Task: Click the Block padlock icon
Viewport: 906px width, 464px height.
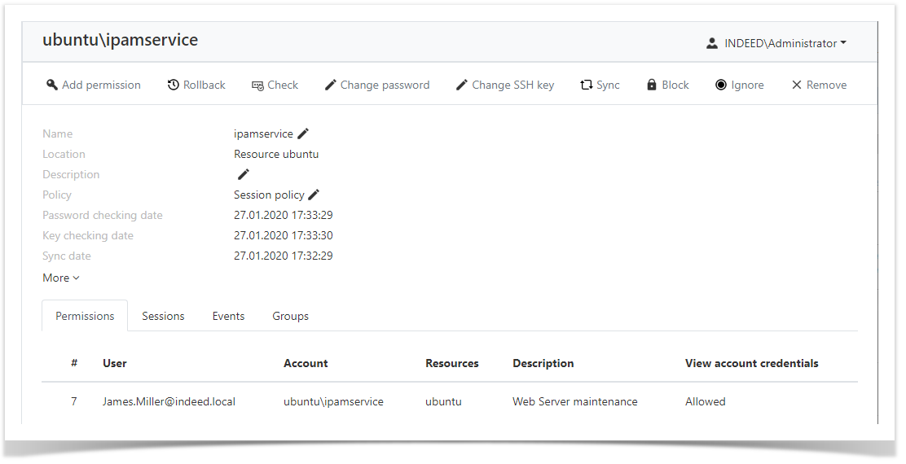Action: [x=652, y=85]
